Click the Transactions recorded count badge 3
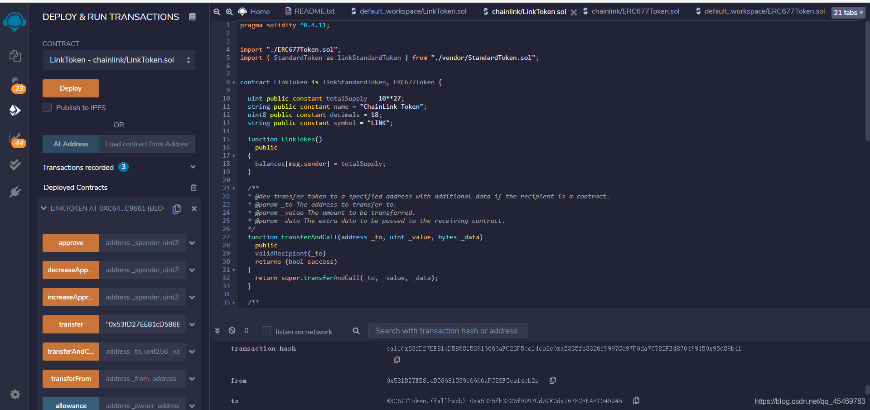The width and height of the screenshot is (870, 410). (124, 167)
